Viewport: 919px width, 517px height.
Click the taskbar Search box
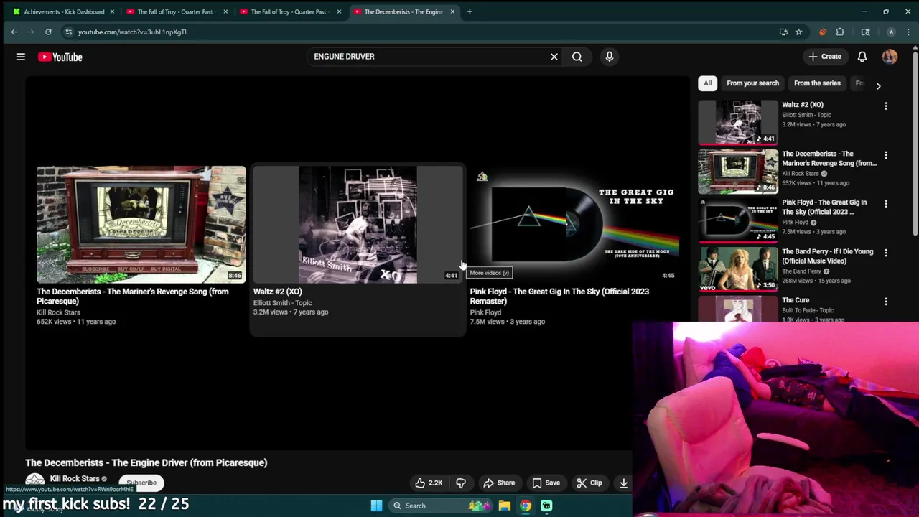coord(440,506)
